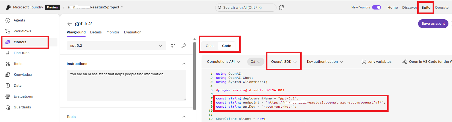Click the Agents icon in sidebar

point(8,20)
